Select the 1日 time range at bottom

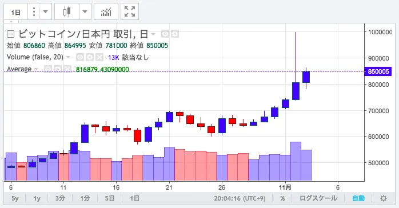point(134,198)
